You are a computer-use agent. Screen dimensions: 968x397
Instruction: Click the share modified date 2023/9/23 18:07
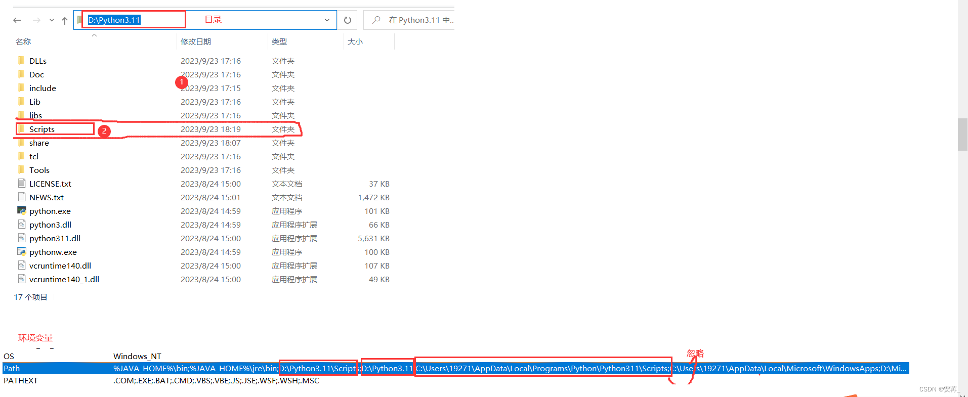211,143
